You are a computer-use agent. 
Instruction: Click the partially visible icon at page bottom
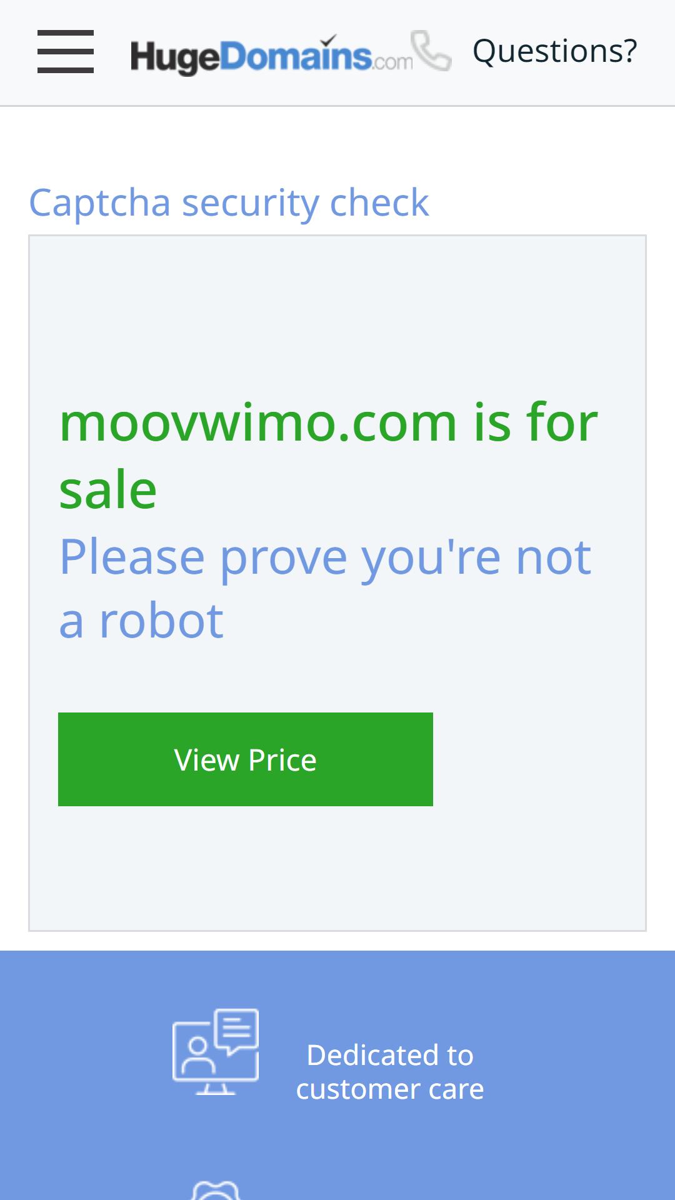[x=215, y=1190]
